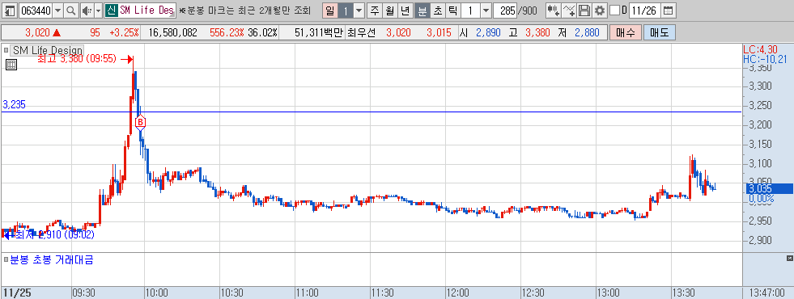Click the SM Life Design chart label

click(x=48, y=50)
